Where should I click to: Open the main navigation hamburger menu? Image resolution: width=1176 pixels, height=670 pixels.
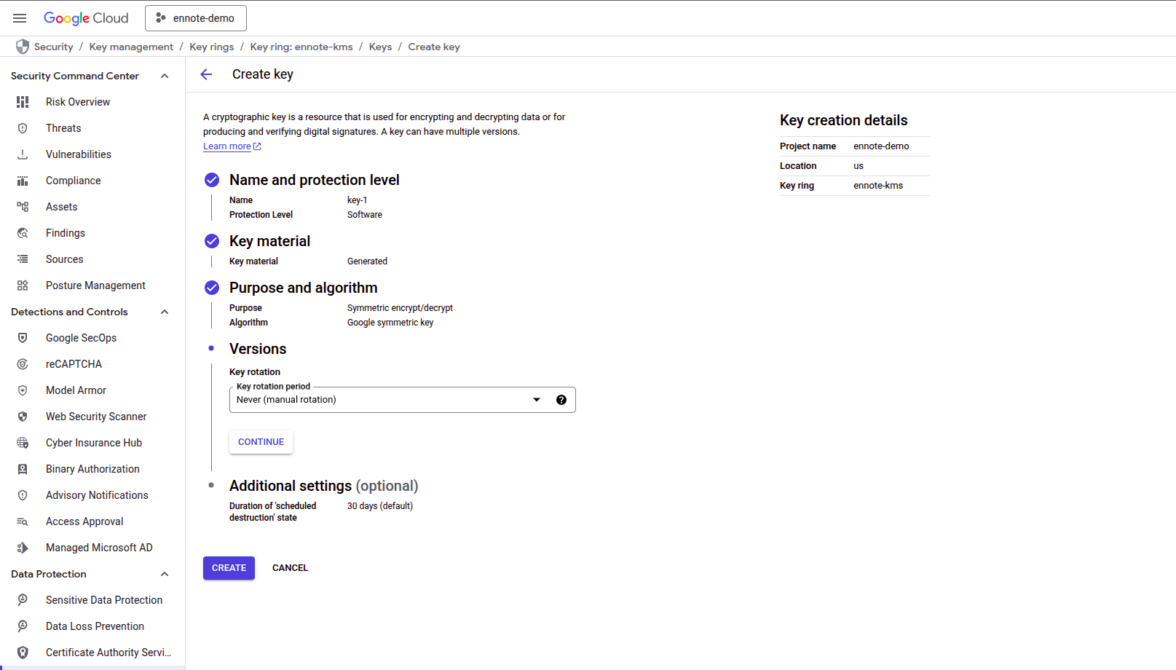(x=20, y=18)
